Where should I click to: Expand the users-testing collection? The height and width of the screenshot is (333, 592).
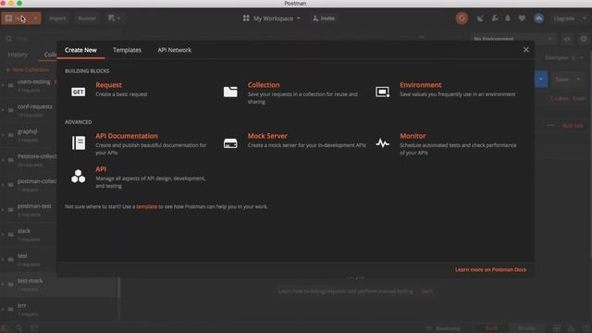(3, 85)
